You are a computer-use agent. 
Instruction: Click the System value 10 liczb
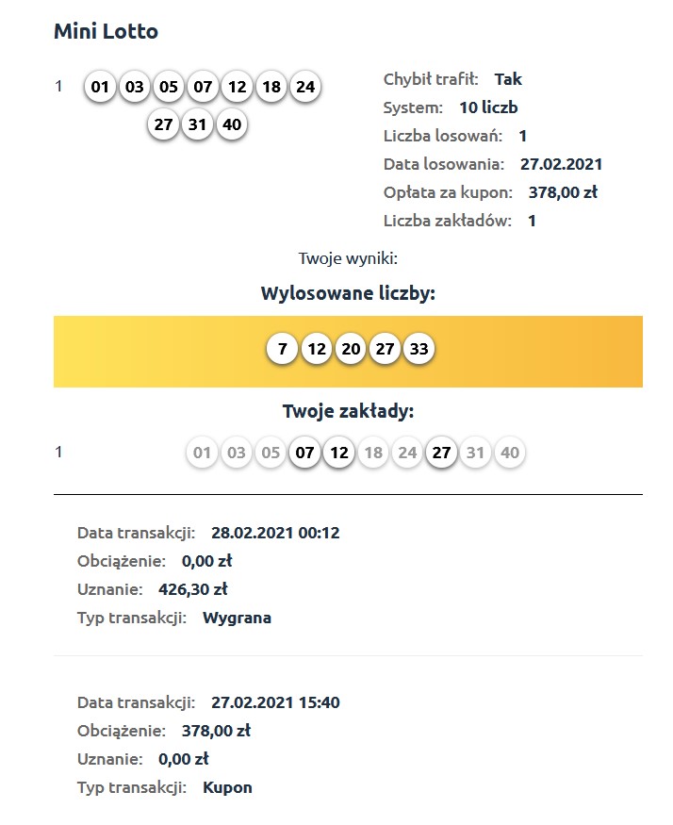coord(488,107)
